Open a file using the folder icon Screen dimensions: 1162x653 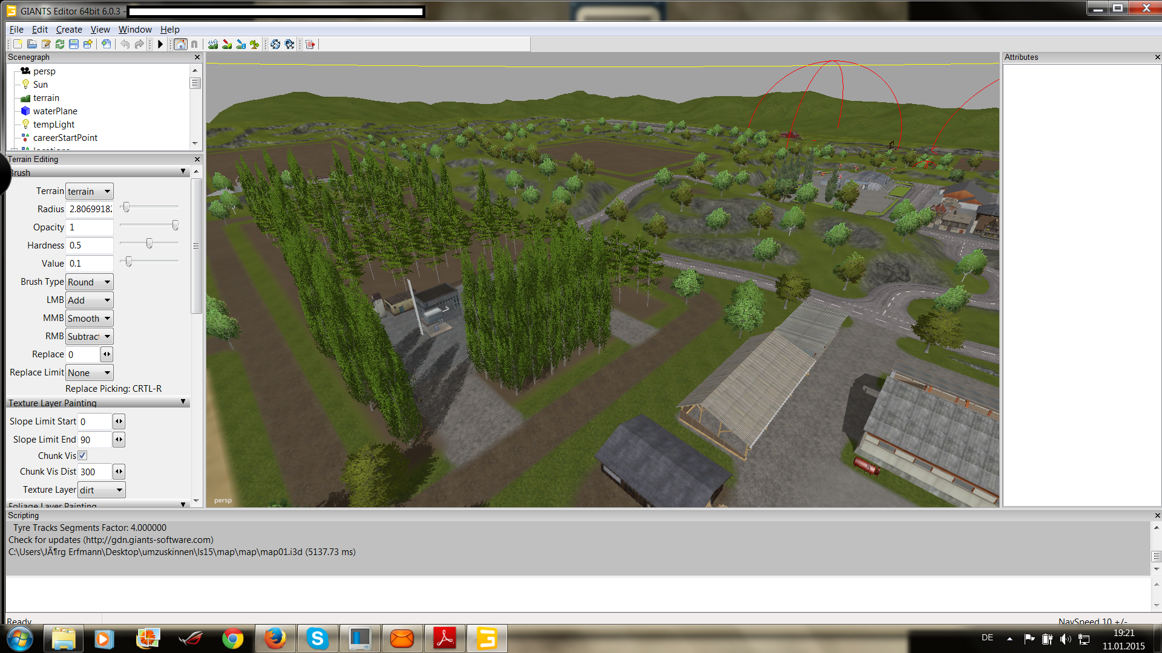[31, 44]
